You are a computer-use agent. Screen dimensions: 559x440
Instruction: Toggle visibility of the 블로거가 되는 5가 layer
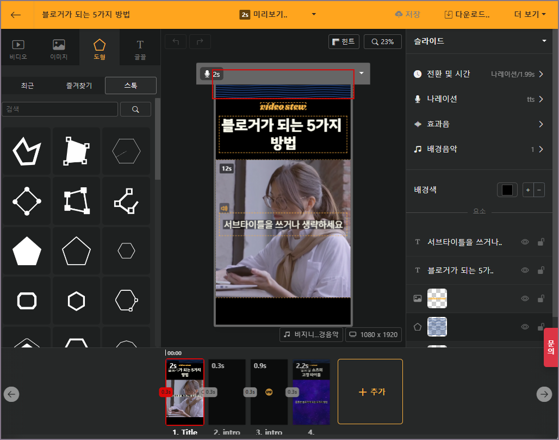pos(525,270)
